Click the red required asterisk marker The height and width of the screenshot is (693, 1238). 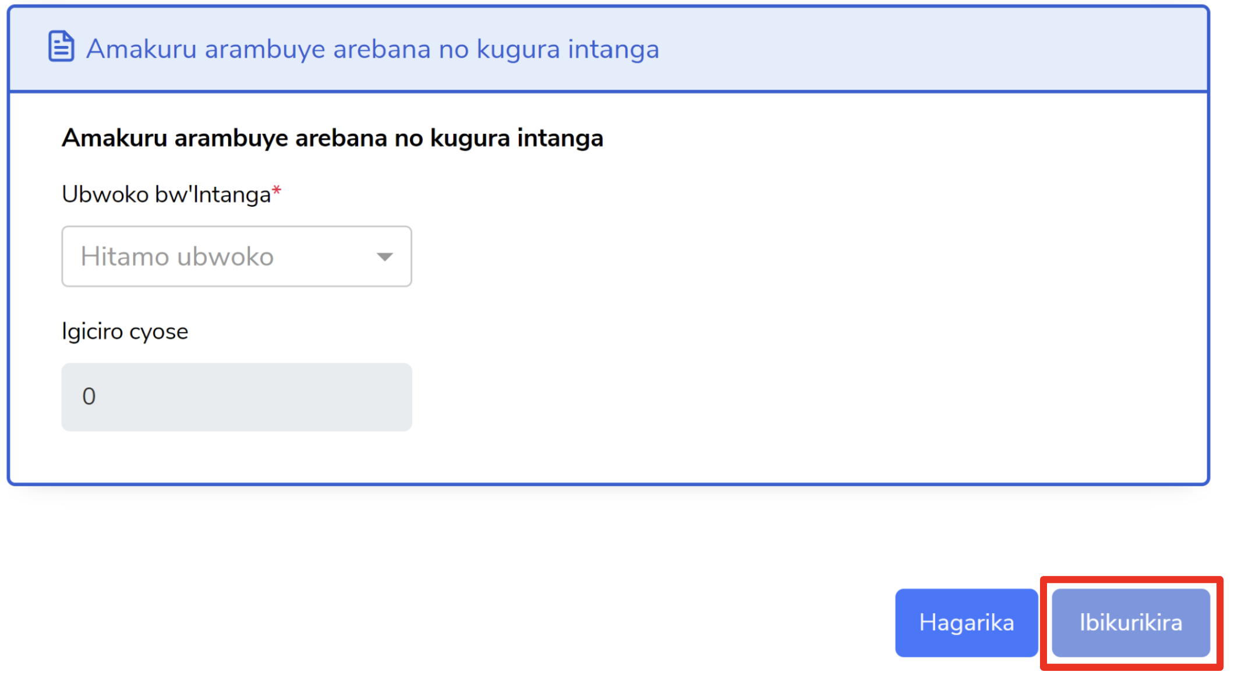[277, 191]
